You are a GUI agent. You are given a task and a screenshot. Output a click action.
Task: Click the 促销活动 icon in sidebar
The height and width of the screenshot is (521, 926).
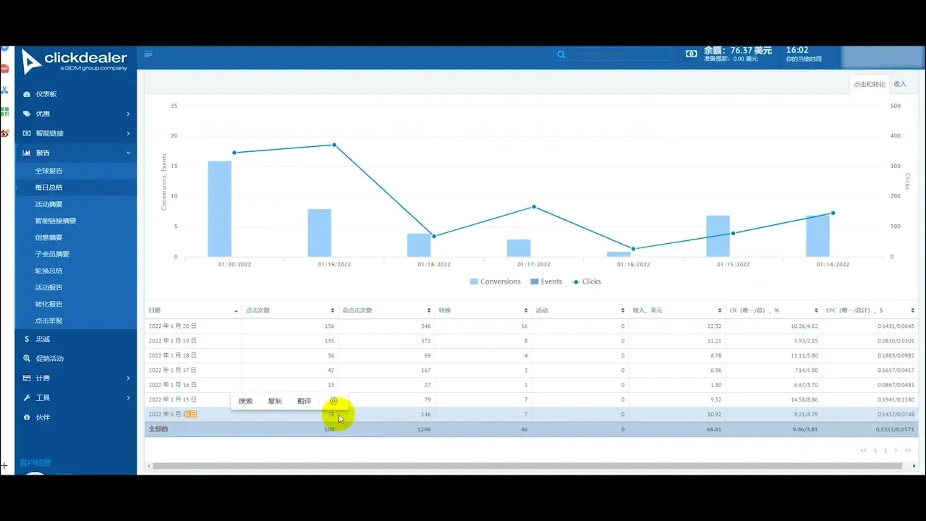[x=27, y=358]
